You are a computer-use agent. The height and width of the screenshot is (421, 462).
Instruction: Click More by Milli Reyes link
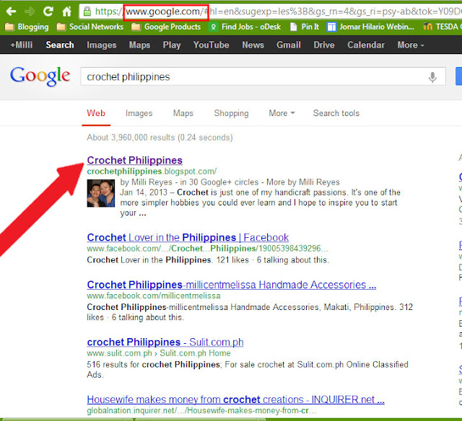(x=303, y=182)
